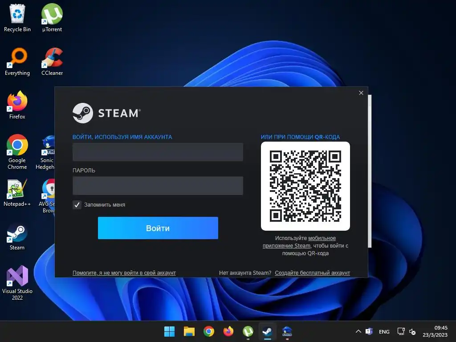Image resolution: width=456 pixels, height=342 pixels.
Task: Select the Steam desktop shortcut
Action: (17, 236)
